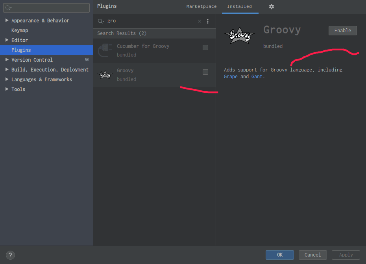Open the help question mark button

coord(10,255)
